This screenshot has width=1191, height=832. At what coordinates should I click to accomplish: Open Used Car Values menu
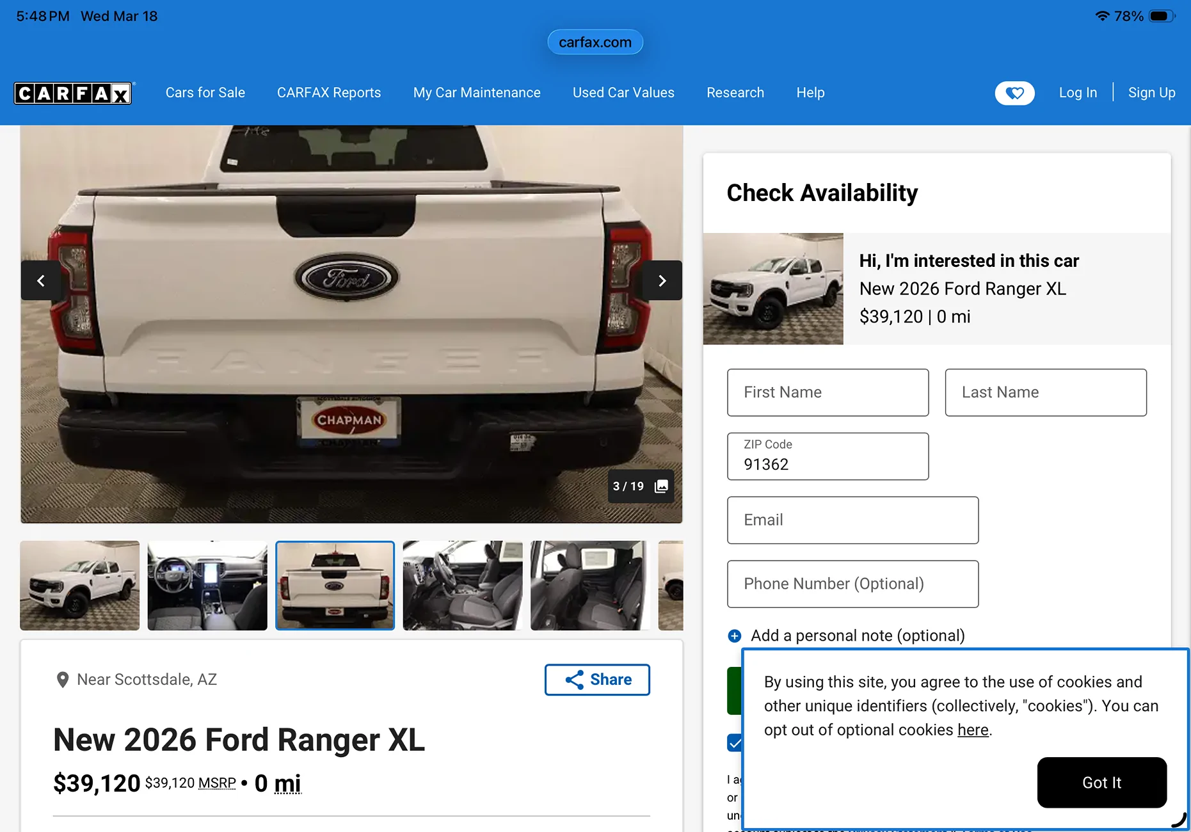pos(623,93)
